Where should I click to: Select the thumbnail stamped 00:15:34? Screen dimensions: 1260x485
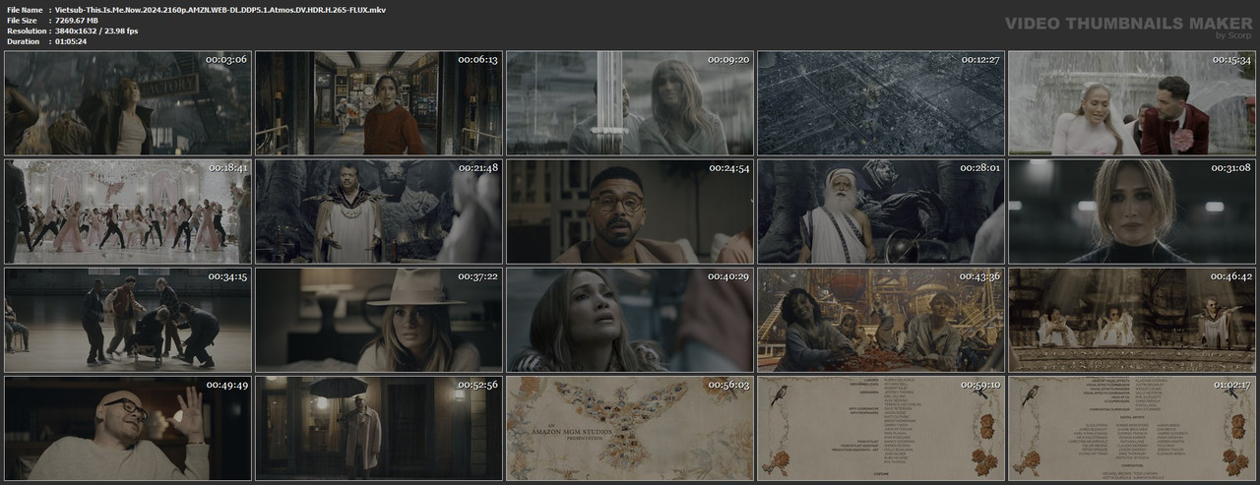coord(1132,103)
